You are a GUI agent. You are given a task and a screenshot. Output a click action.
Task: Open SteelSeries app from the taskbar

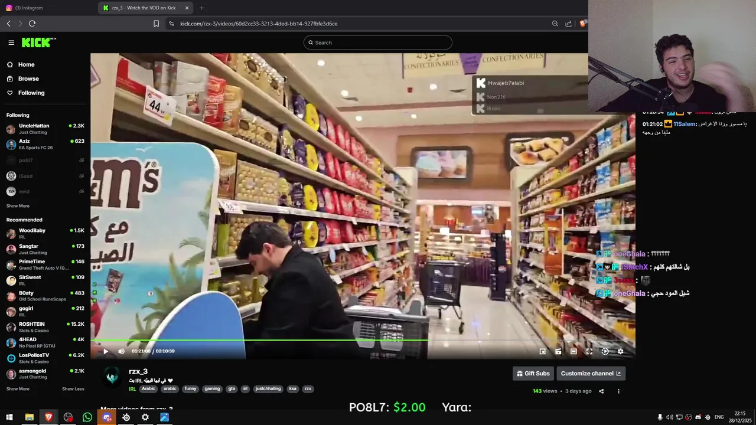(126, 417)
